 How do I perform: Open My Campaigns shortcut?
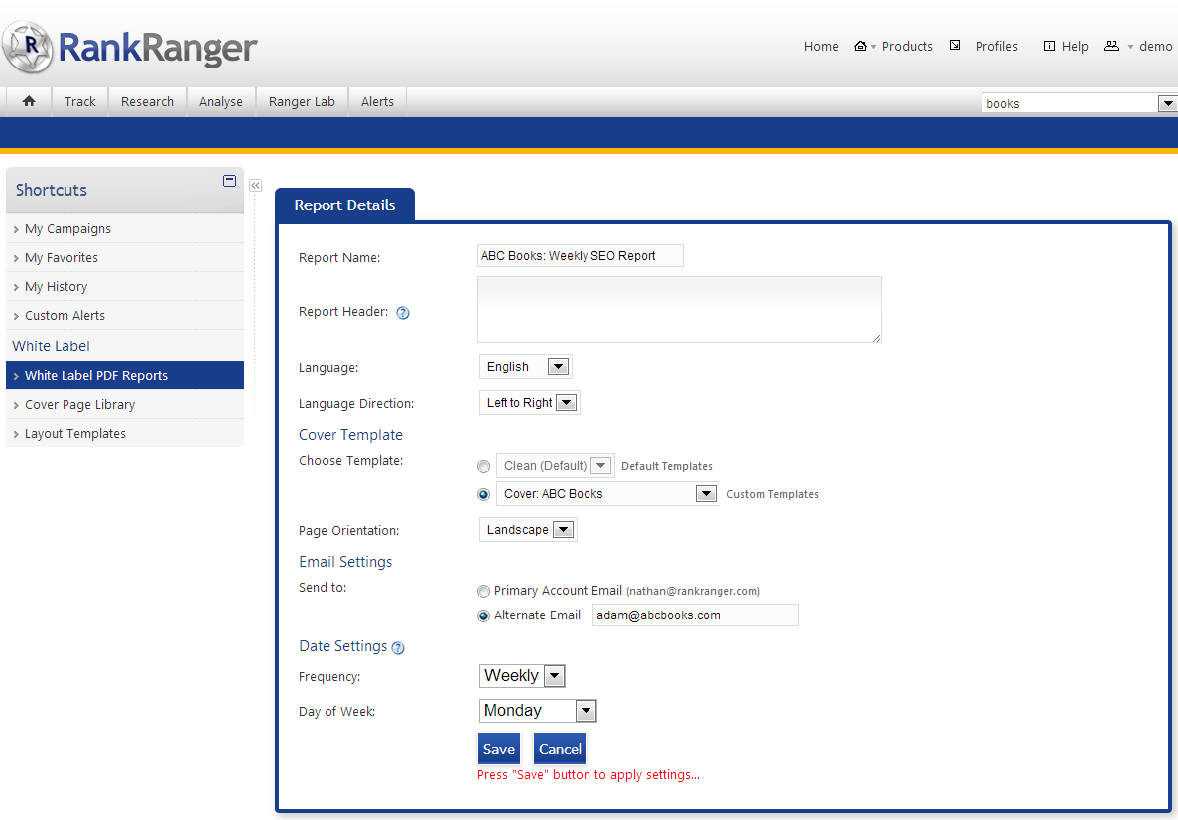pos(125,228)
